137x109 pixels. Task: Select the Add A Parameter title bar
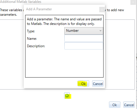[x=61, y=9]
